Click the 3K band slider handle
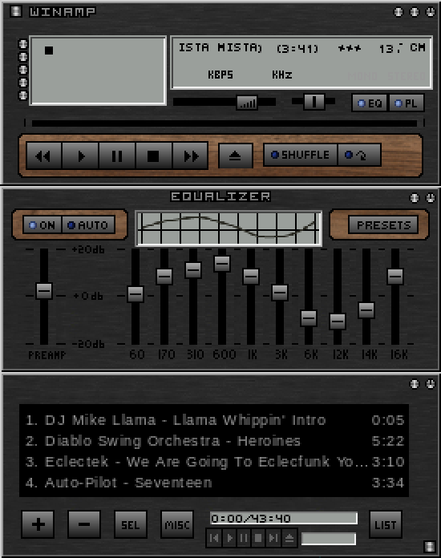Screen dimensions: 441x558 tap(280, 293)
